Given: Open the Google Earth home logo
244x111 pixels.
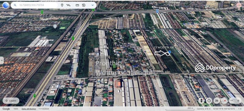Looking at the screenshot, I should point(5,5).
